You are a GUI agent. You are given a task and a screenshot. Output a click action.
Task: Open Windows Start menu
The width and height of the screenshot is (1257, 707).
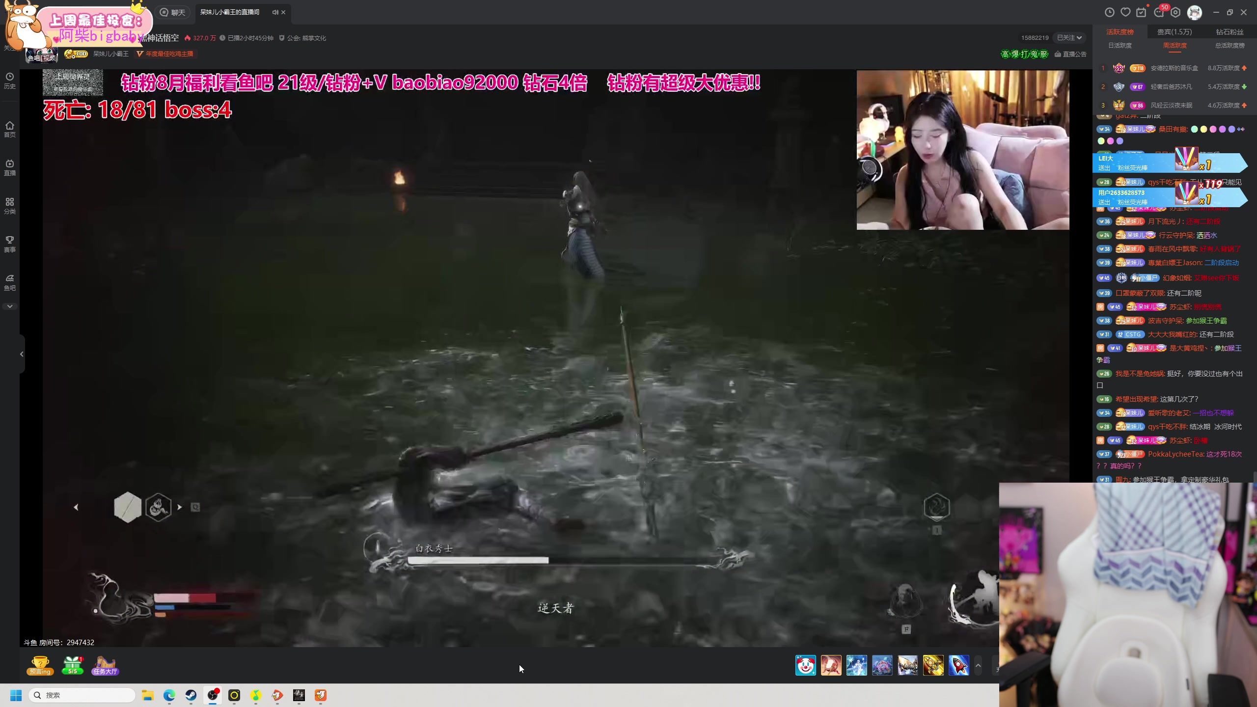click(x=16, y=695)
